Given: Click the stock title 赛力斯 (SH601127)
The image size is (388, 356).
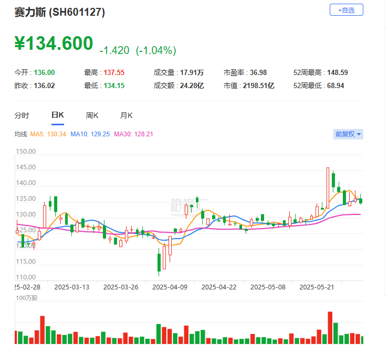Looking at the screenshot, I should click(x=59, y=13).
